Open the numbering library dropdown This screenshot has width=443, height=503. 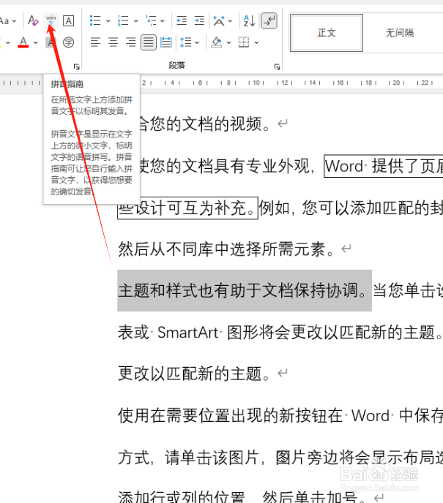pos(135,21)
